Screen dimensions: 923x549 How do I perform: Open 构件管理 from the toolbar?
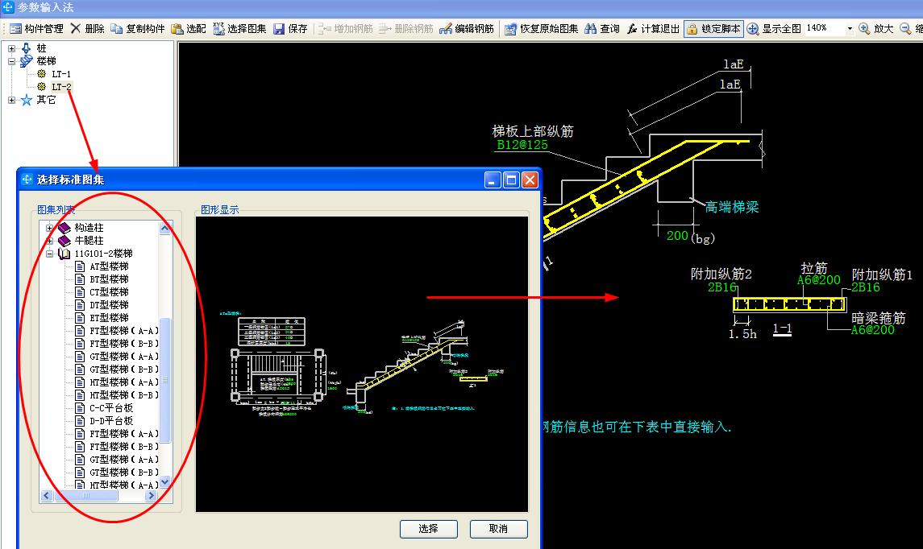[x=36, y=28]
